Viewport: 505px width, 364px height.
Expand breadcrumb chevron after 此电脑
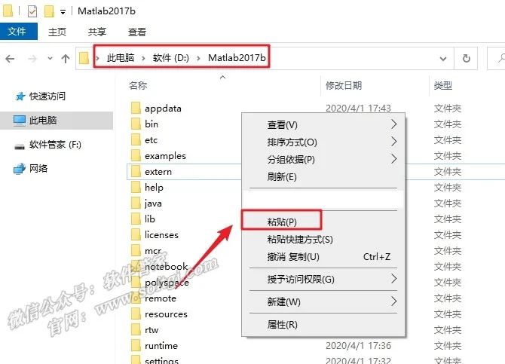coord(143,58)
